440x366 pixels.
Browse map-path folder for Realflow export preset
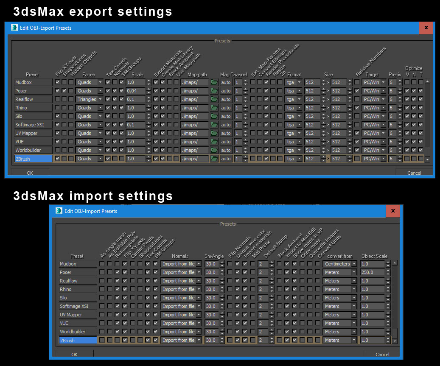point(214,99)
